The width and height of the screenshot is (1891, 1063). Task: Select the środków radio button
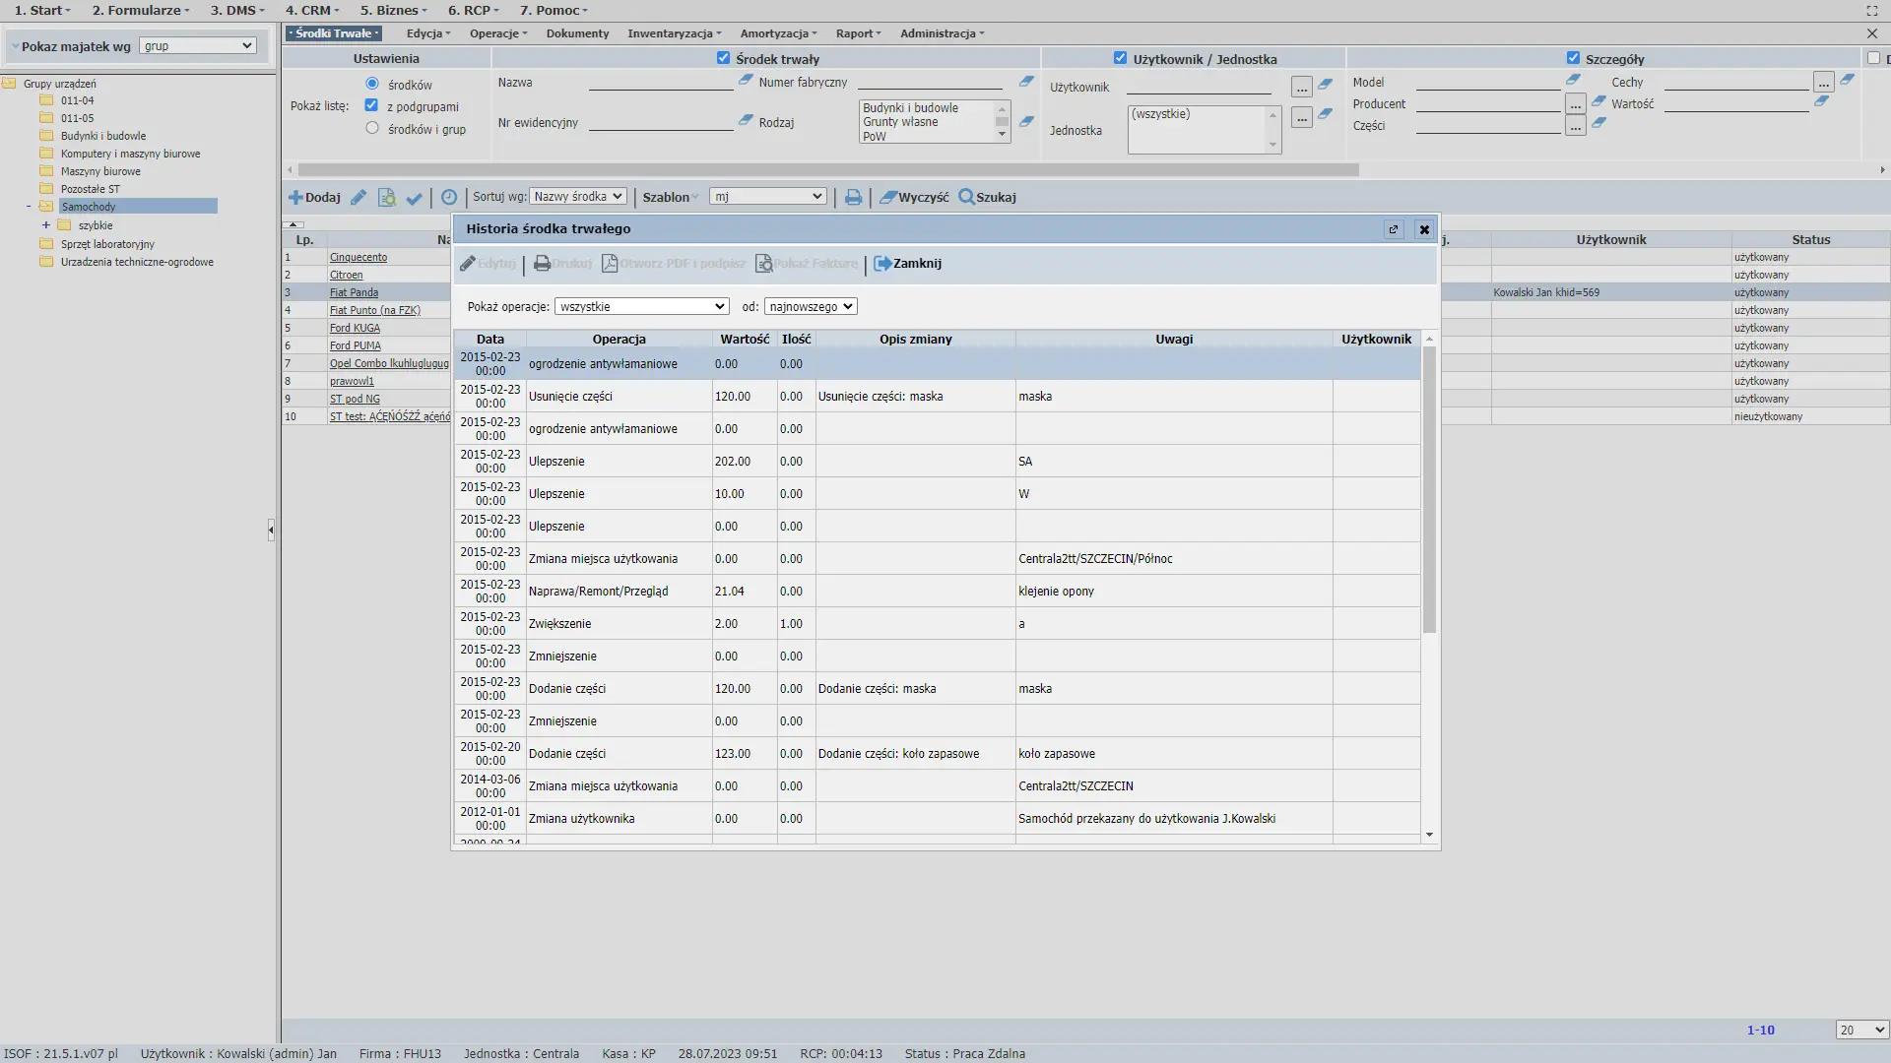tap(372, 84)
